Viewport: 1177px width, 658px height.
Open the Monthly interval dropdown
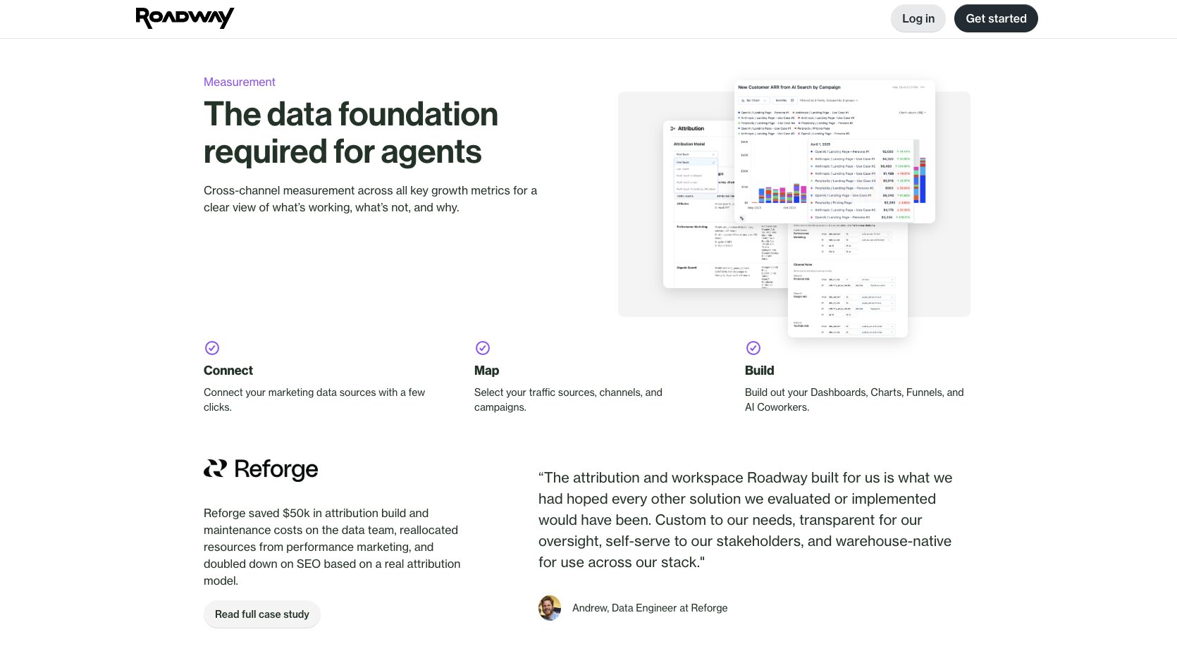tap(784, 101)
